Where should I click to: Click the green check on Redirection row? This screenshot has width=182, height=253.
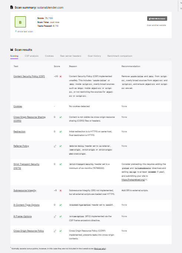(60, 132)
